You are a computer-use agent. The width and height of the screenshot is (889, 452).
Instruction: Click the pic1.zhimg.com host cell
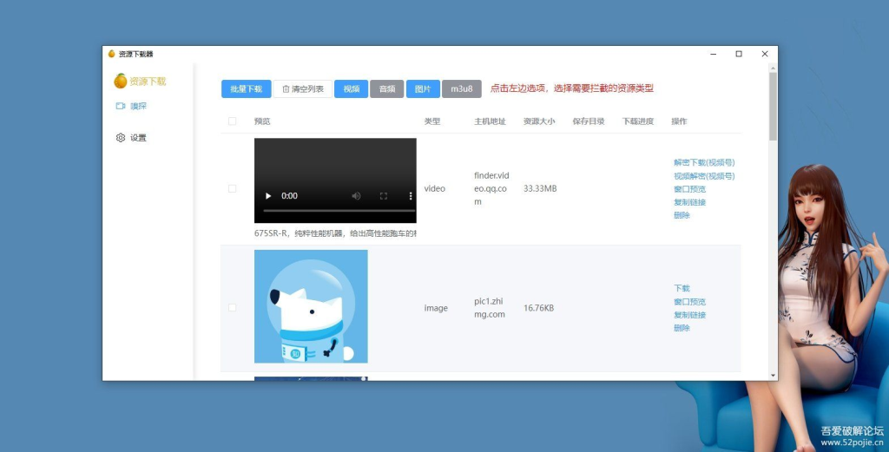[x=490, y=308]
